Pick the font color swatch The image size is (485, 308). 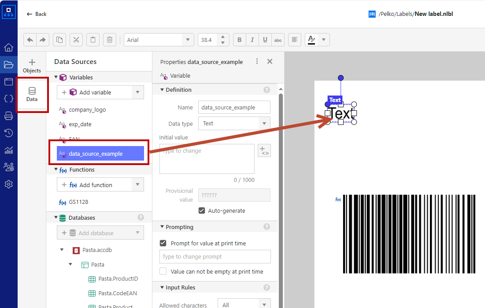[311, 40]
